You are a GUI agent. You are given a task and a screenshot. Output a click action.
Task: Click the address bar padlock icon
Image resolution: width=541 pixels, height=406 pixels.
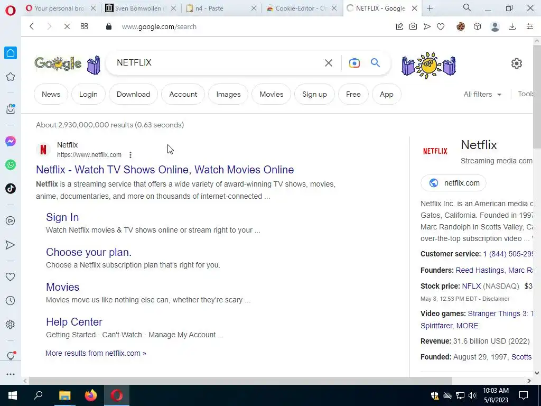(109, 26)
